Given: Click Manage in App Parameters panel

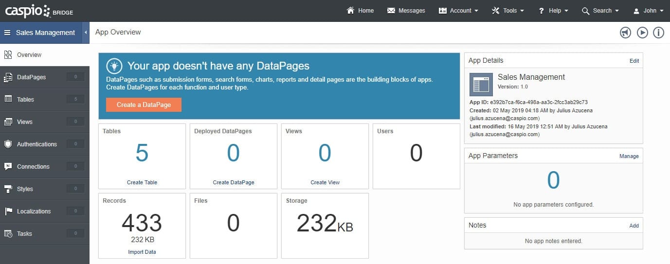Looking at the screenshot, I should click(629, 156).
